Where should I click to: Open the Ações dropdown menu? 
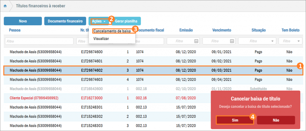pyautogui.click(x=99, y=21)
